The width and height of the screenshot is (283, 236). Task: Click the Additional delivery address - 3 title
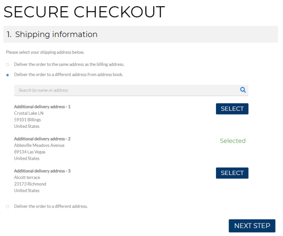tap(42, 171)
